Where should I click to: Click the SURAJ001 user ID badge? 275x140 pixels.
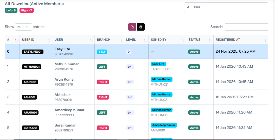point(30,128)
